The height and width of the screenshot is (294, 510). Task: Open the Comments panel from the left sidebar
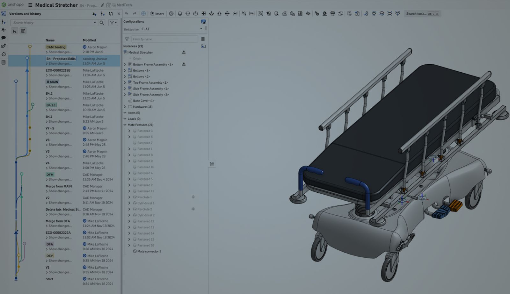click(x=4, y=38)
